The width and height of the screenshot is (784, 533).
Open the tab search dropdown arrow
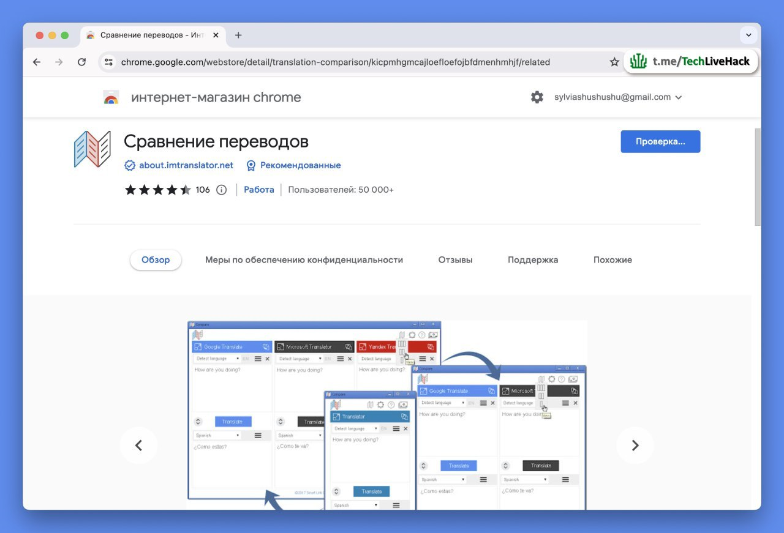(x=748, y=35)
